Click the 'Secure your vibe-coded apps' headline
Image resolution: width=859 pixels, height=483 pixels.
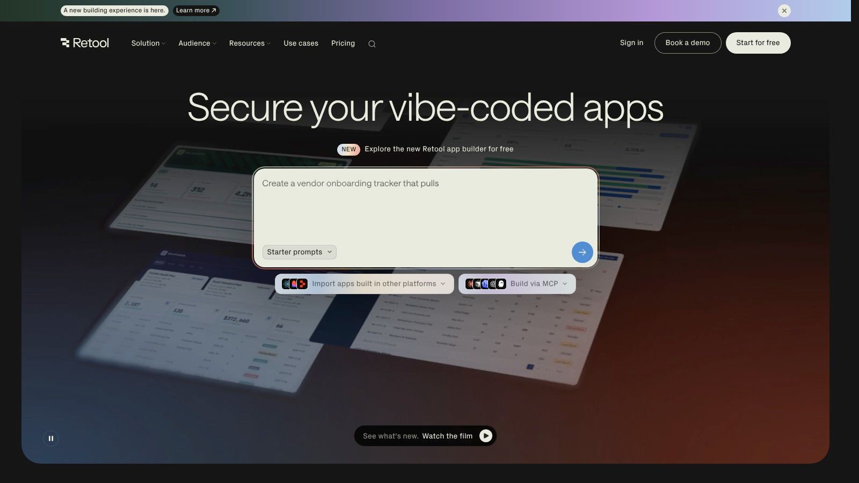pyautogui.click(x=425, y=108)
